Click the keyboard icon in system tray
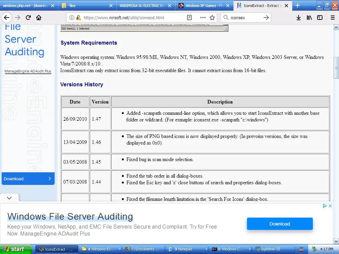Viewport: 339px width, 254px height. tap(301, 249)
